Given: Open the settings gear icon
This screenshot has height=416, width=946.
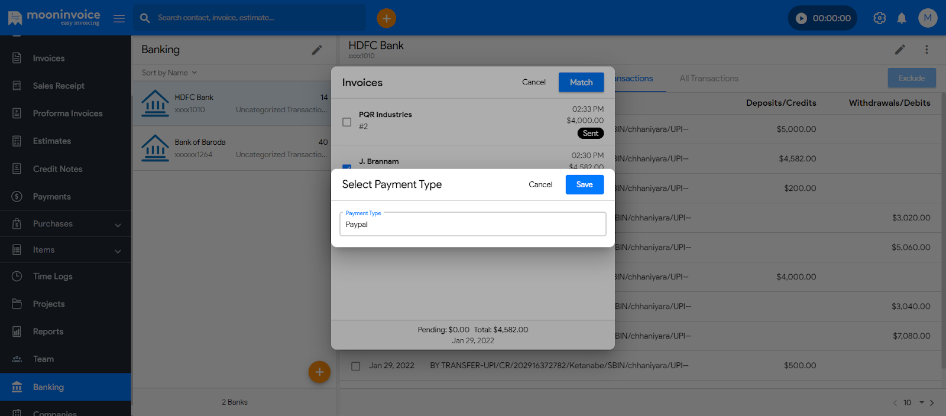Looking at the screenshot, I should (880, 18).
